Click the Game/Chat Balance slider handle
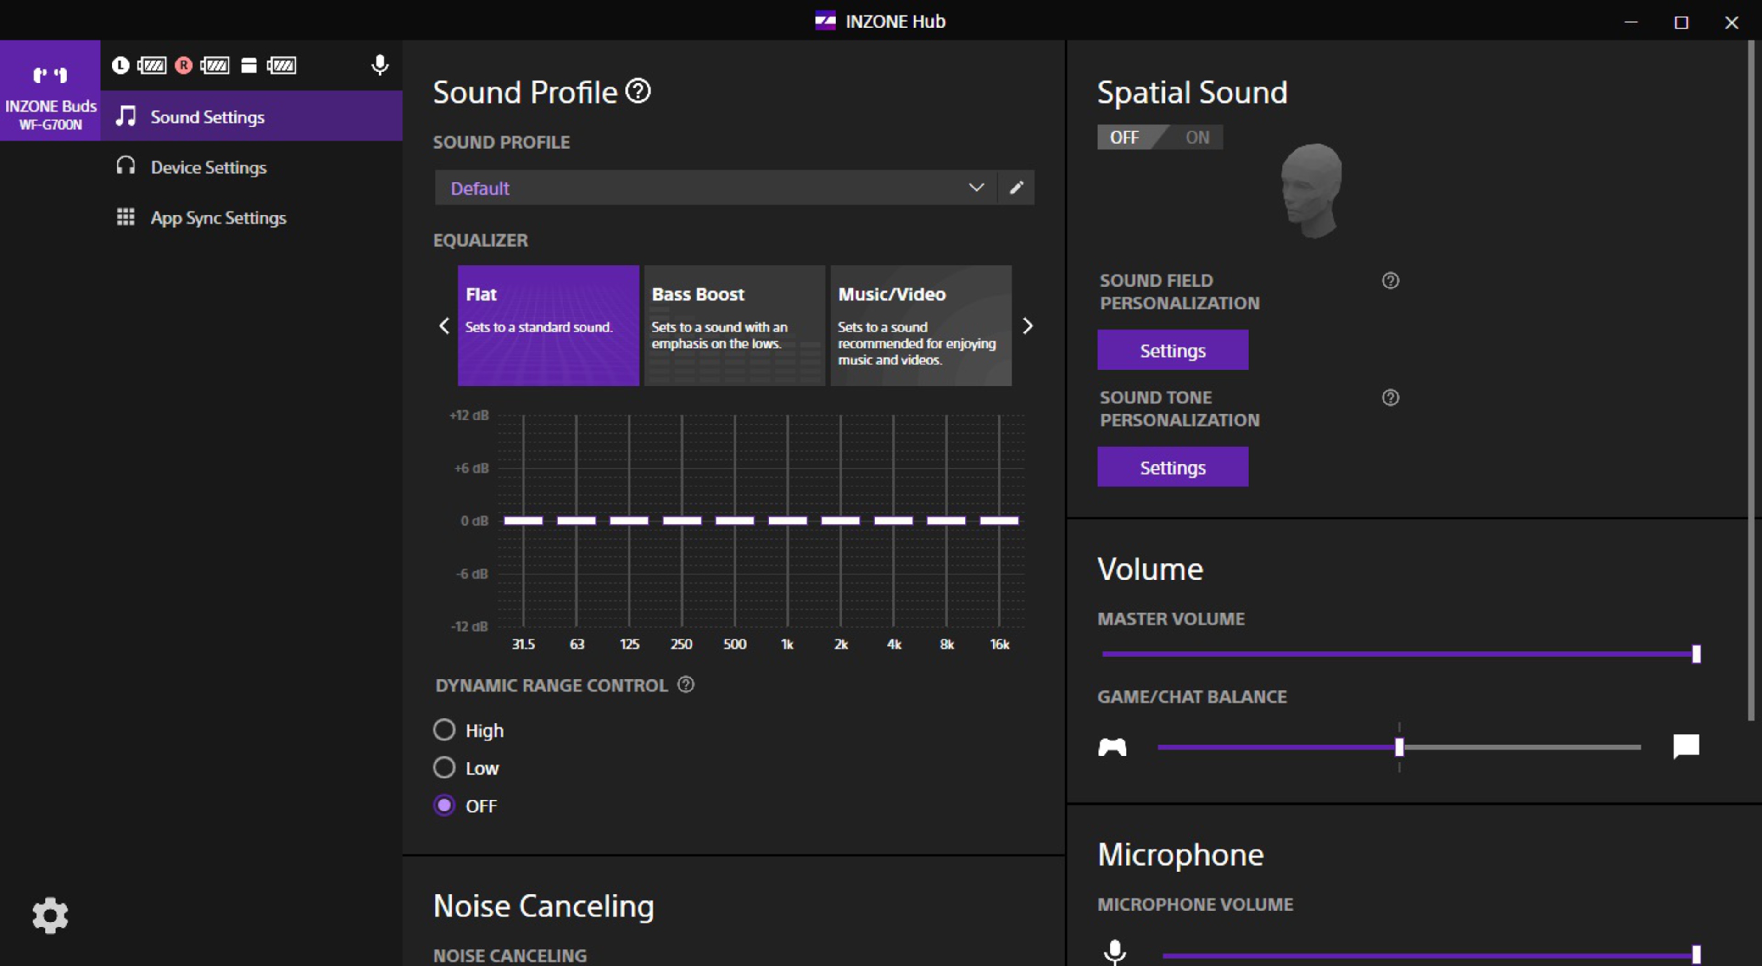Screen dimensions: 1762x966 point(1399,746)
